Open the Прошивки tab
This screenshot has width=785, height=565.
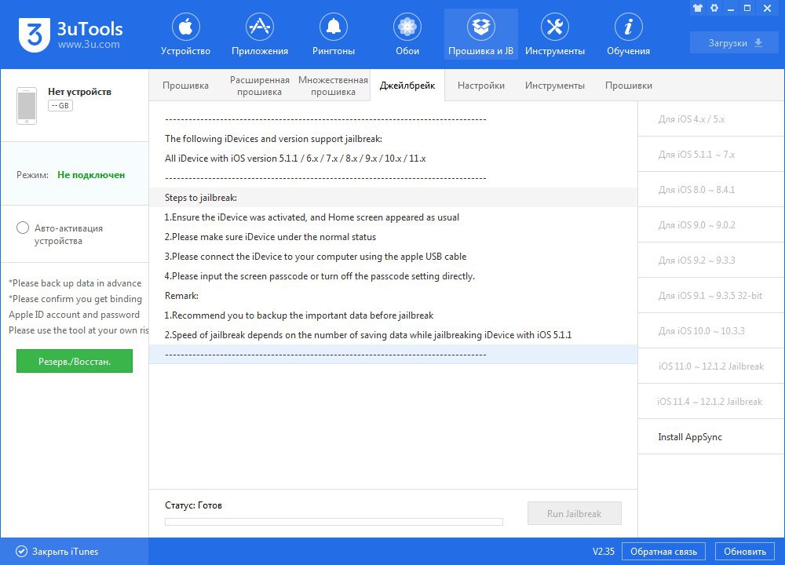coord(628,86)
